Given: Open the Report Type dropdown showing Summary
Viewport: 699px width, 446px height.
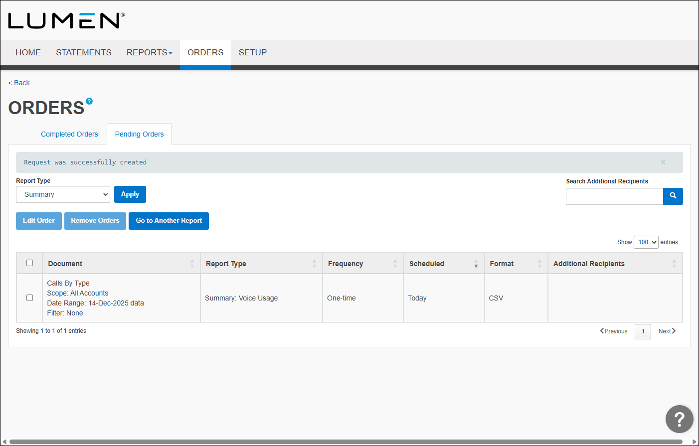Looking at the screenshot, I should pyautogui.click(x=63, y=194).
